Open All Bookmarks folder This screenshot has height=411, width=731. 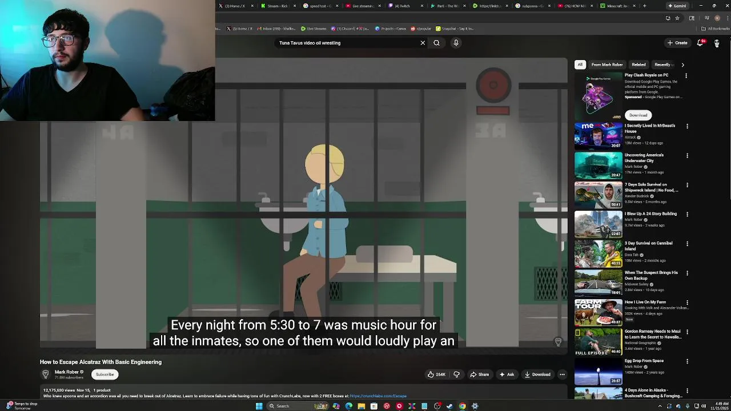point(716,29)
